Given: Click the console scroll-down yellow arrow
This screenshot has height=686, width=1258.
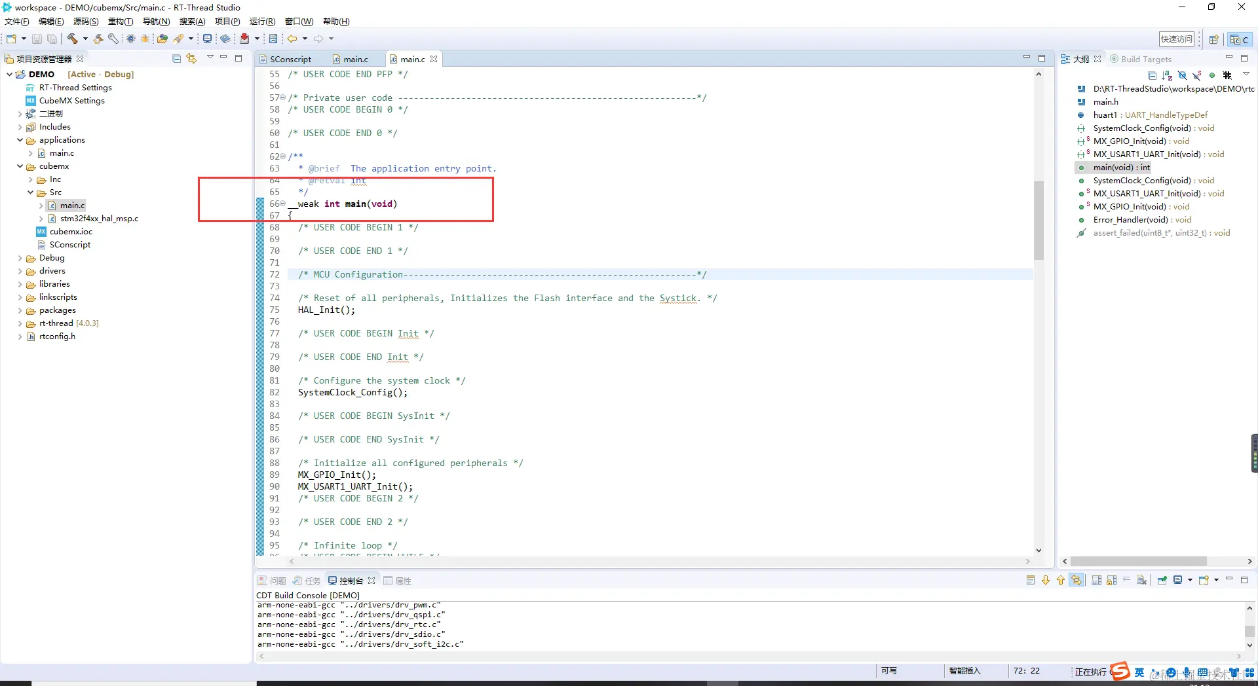Looking at the screenshot, I should (x=1046, y=580).
